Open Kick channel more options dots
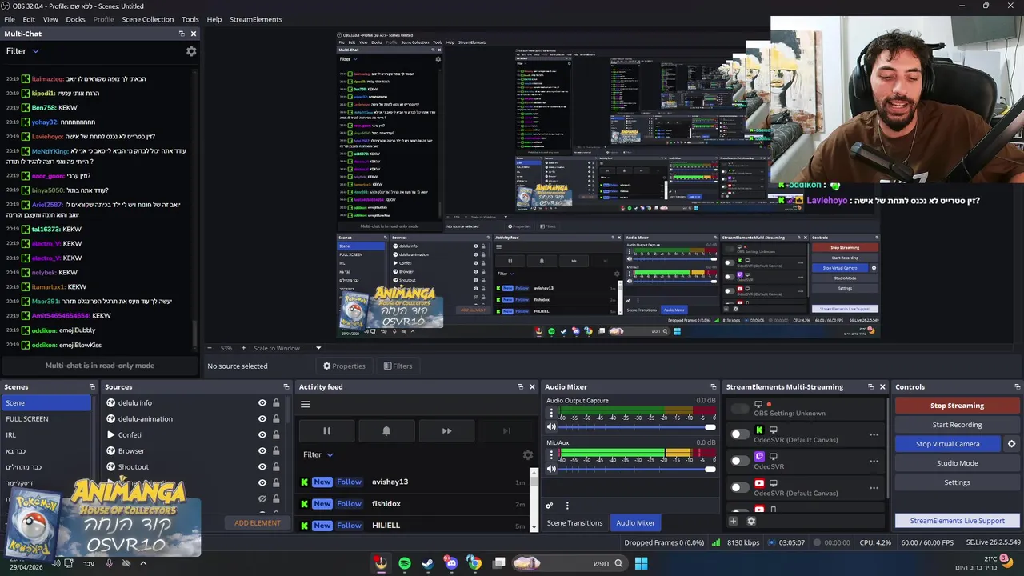This screenshot has height=576, width=1024. click(874, 435)
